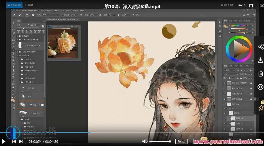Viewport: 264px width, 146px height.
Task: Select the Crop tool
Action: (14, 36)
